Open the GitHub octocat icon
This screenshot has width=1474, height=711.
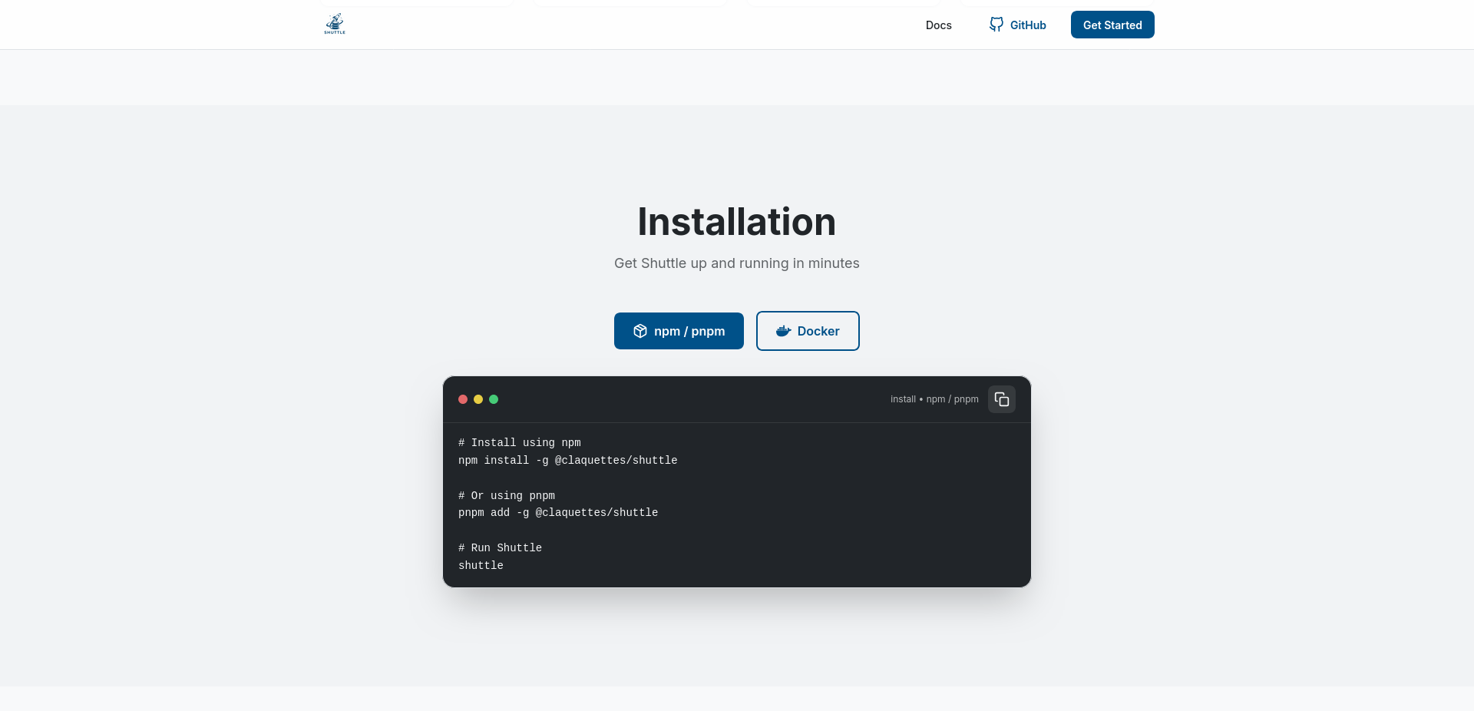(x=996, y=25)
